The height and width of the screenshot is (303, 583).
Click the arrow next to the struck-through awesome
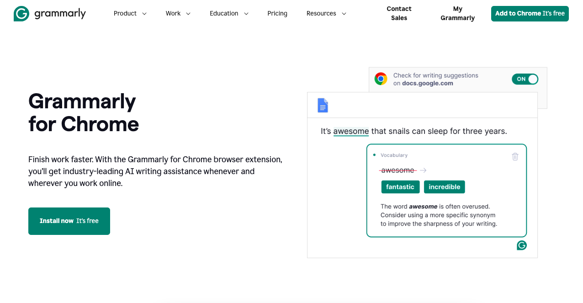pyautogui.click(x=423, y=170)
